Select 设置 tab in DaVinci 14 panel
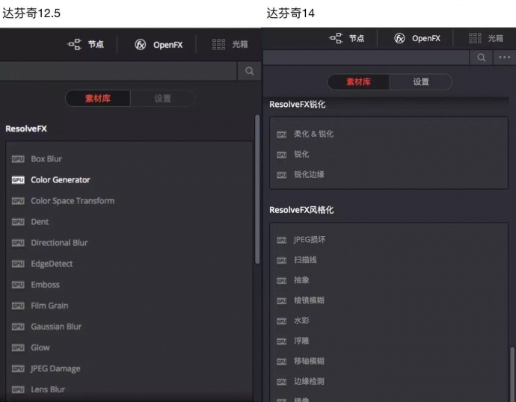 [421, 82]
